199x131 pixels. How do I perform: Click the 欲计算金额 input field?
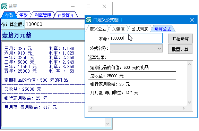click(x=55, y=24)
